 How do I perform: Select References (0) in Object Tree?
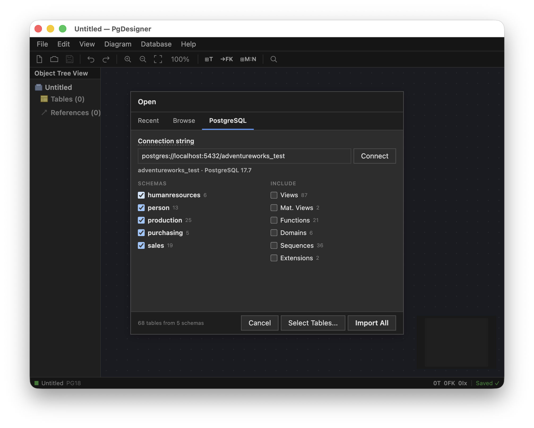click(x=76, y=113)
